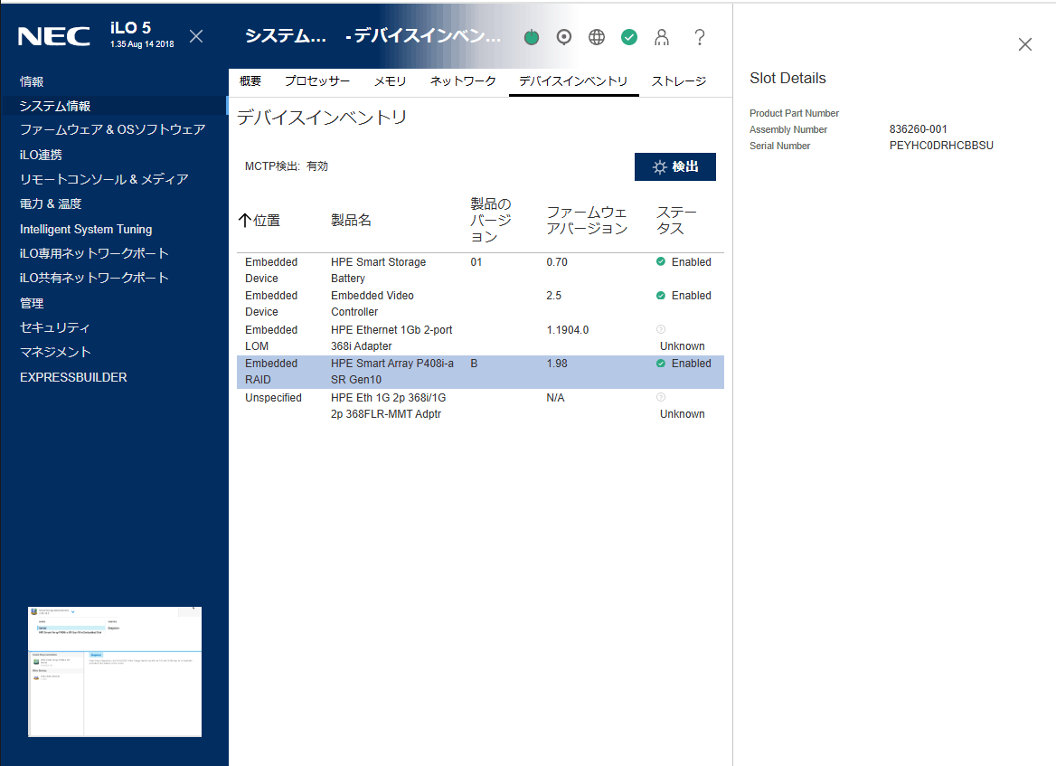
Task: Open the help question mark icon
Action: point(700,37)
